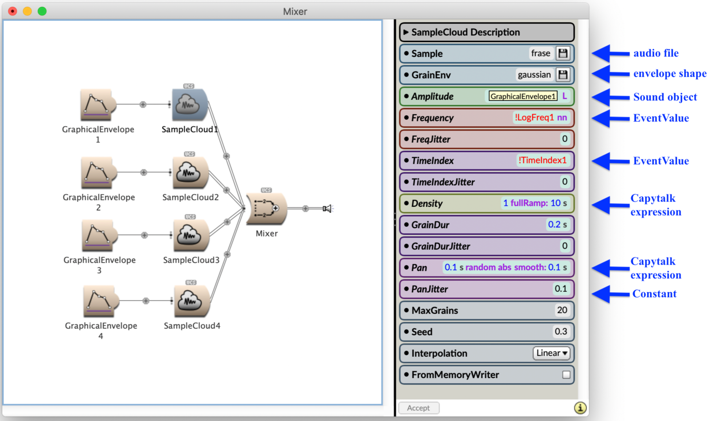Open the Sample file browser disk icon

pos(563,53)
